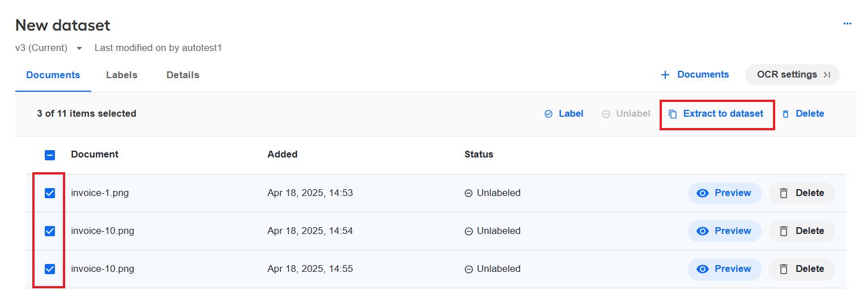867x294 pixels.
Task: Open the OCR settings panel
Action: (792, 75)
